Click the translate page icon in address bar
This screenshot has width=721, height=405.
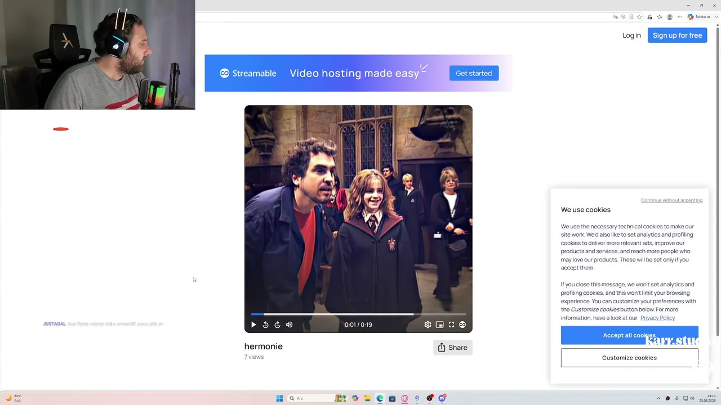(x=616, y=17)
